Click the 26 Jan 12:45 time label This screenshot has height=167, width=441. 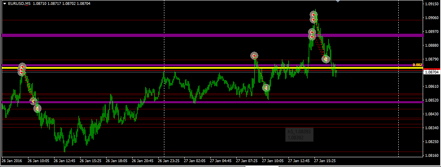tap(64, 161)
